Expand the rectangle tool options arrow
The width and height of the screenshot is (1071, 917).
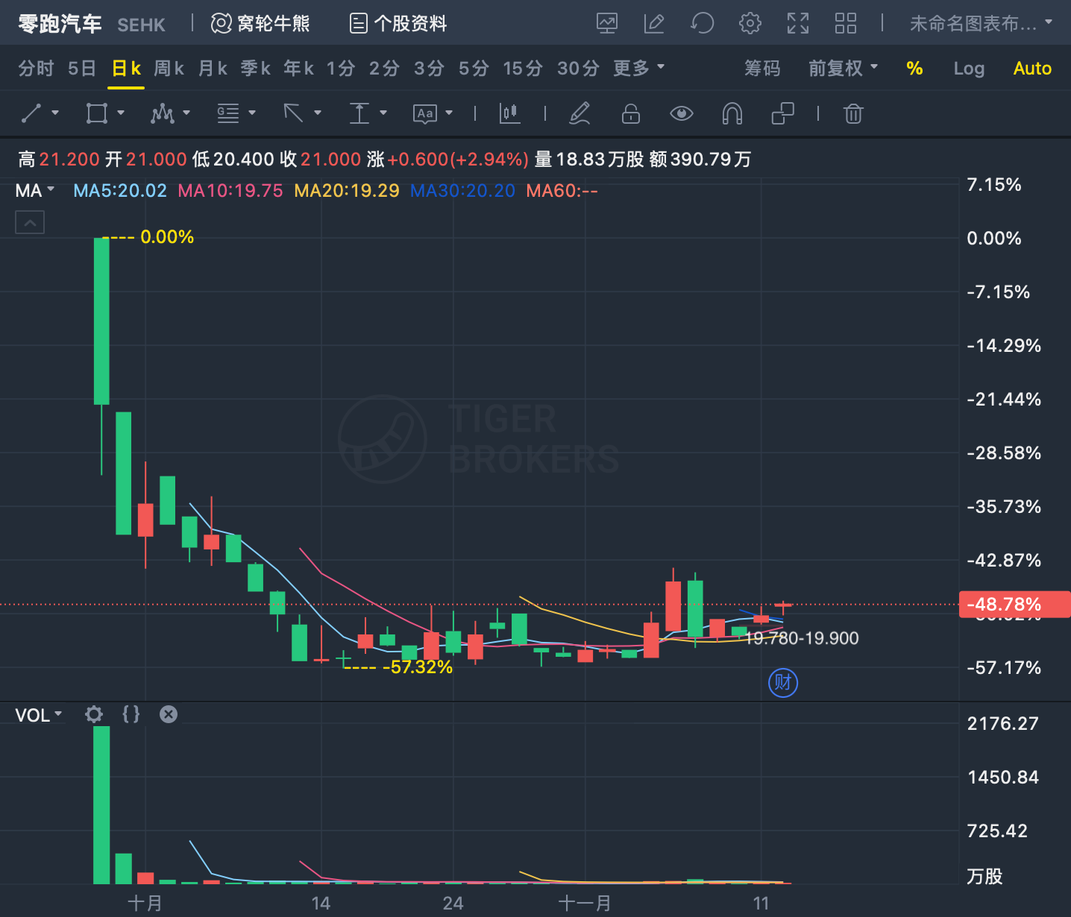121,113
